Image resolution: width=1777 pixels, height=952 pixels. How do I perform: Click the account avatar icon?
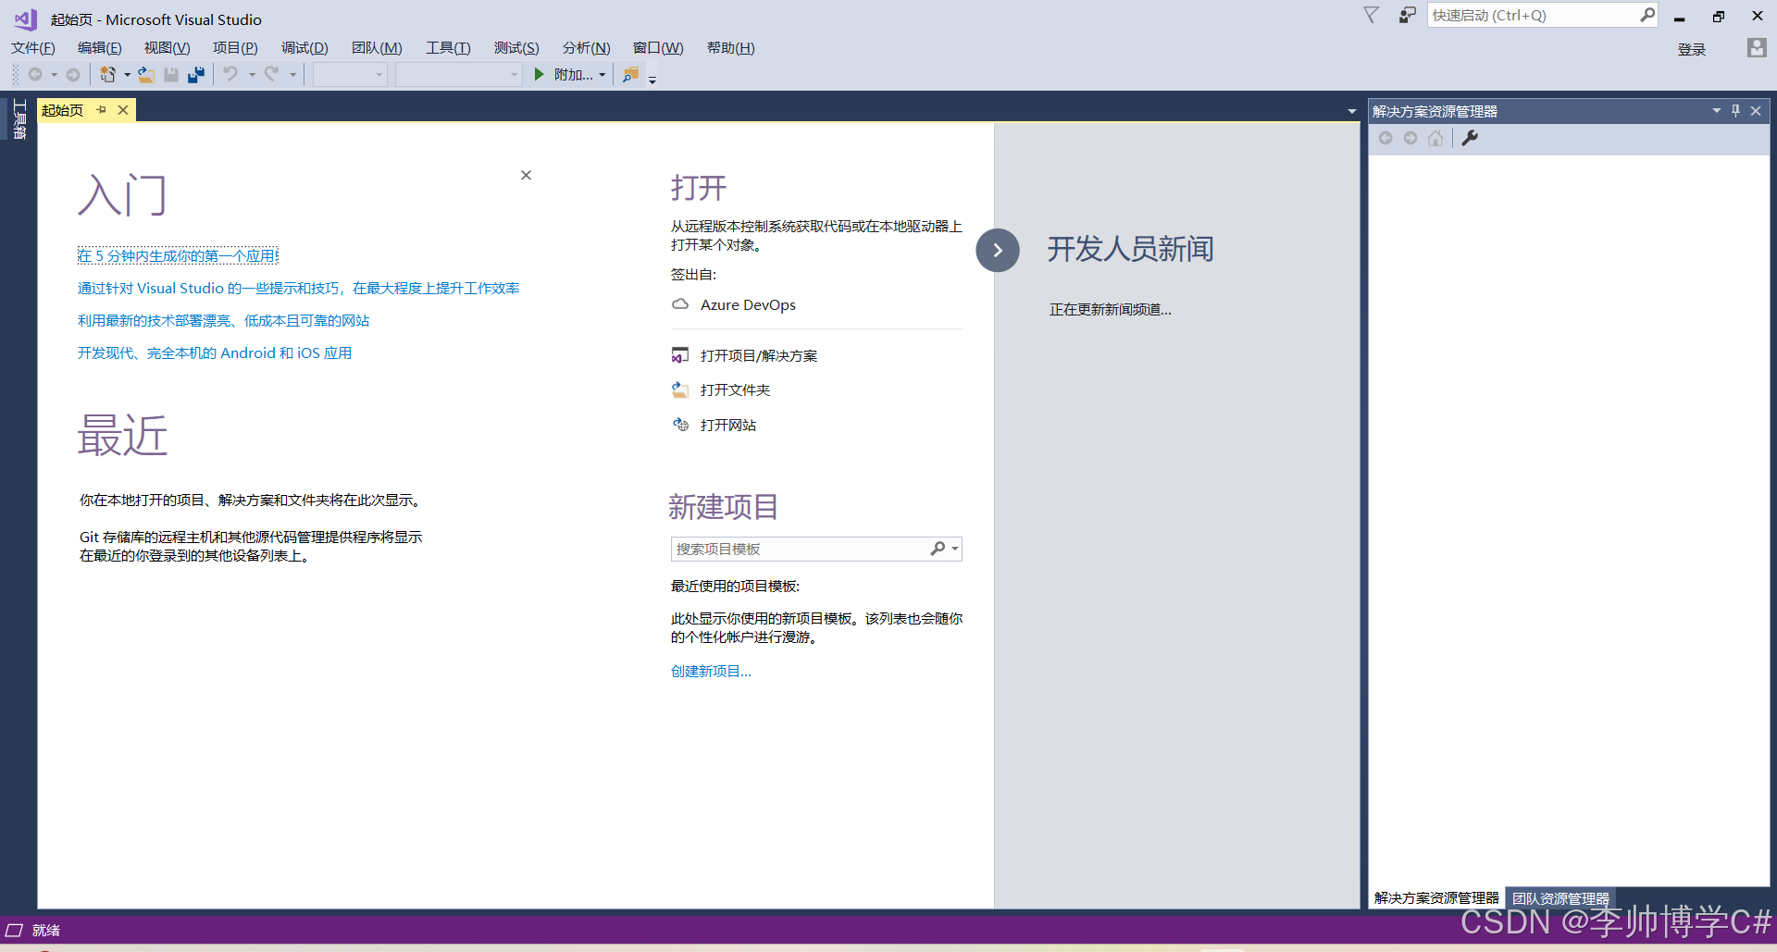tap(1757, 48)
